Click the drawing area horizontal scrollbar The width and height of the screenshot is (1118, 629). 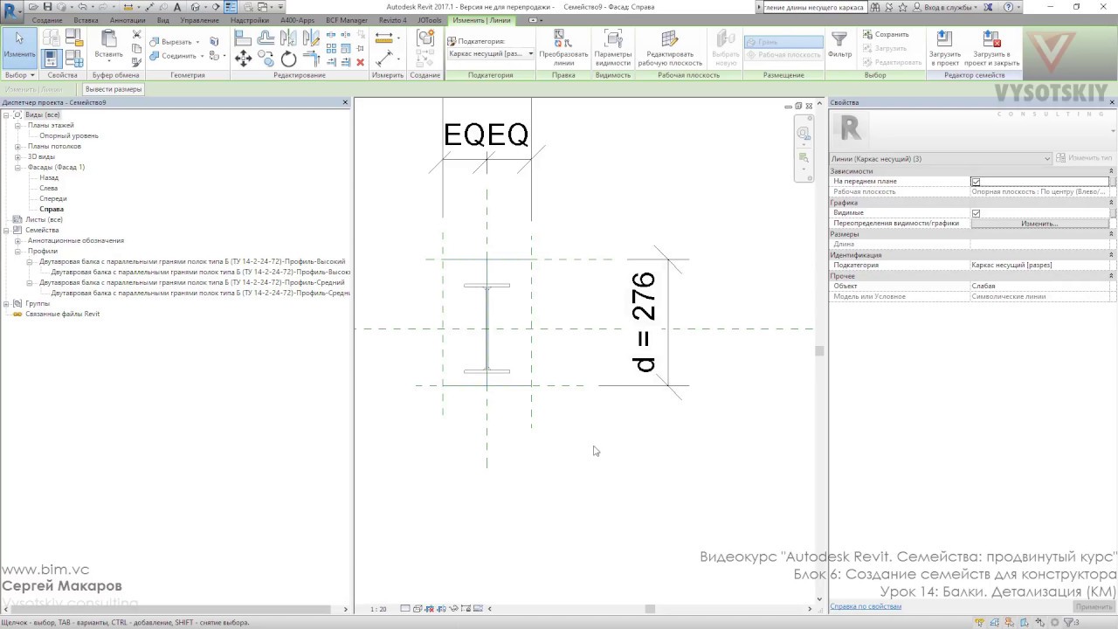(x=649, y=609)
